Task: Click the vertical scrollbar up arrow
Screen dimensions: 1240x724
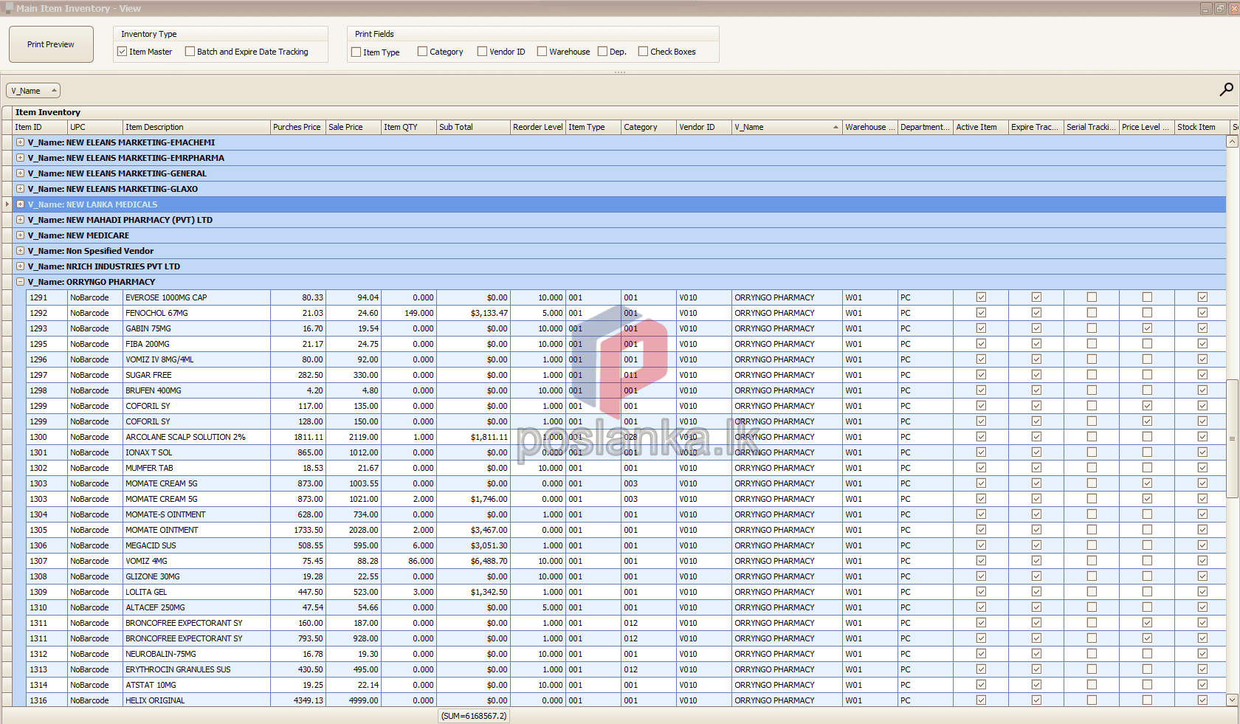Action: click(x=1233, y=142)
